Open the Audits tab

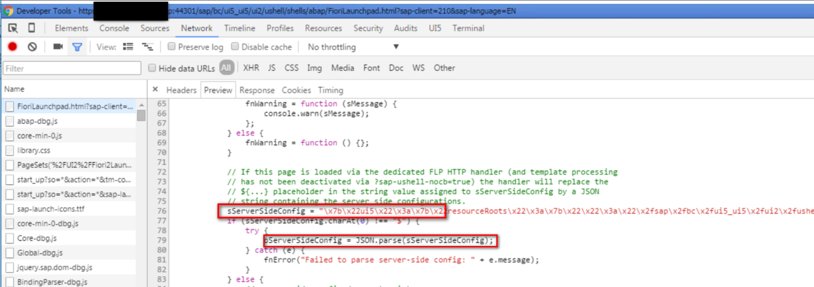(405, 28)
